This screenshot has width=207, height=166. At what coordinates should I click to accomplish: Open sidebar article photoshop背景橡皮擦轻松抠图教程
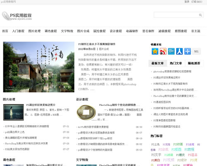tap(172, 71)
